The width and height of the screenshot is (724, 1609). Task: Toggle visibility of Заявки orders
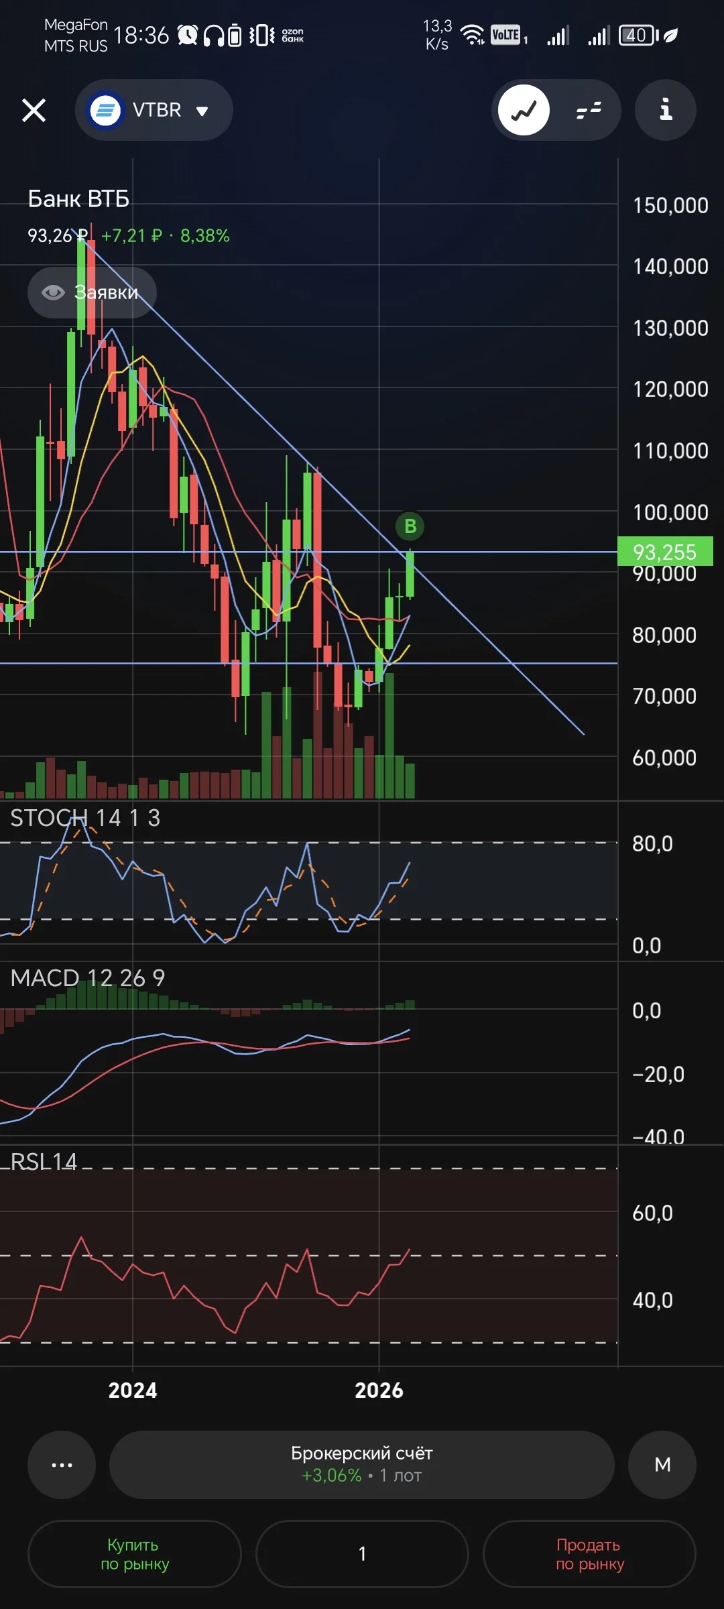[x=92, y=292]
